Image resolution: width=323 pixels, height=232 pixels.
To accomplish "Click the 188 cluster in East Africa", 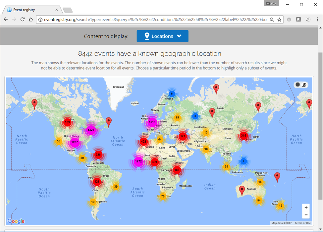I will [177, 170].
